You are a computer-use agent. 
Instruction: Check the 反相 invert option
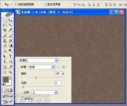pos(22,98)
